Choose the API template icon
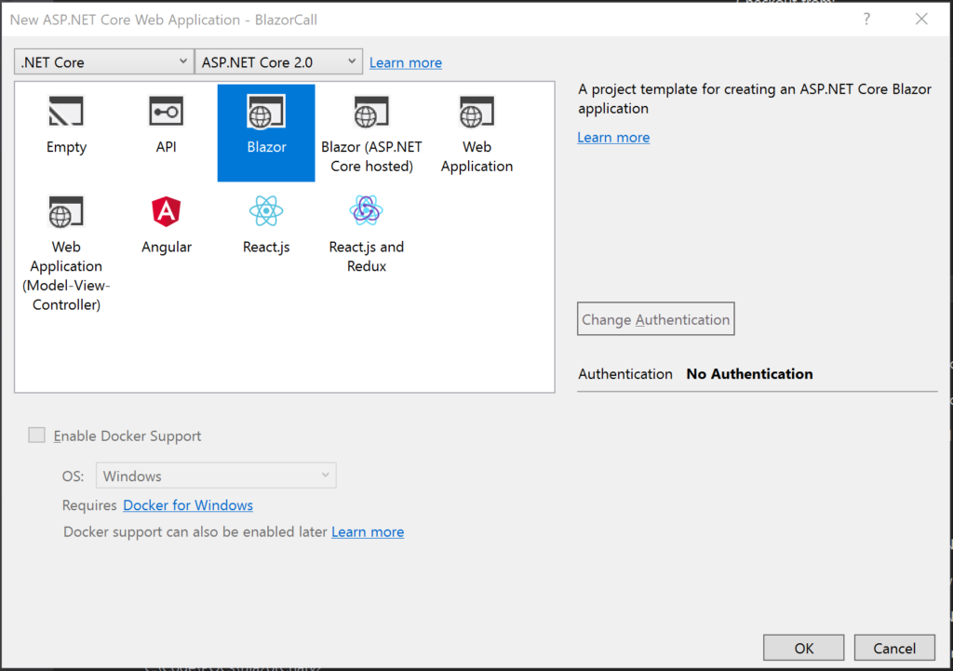 tap(167, 114)
